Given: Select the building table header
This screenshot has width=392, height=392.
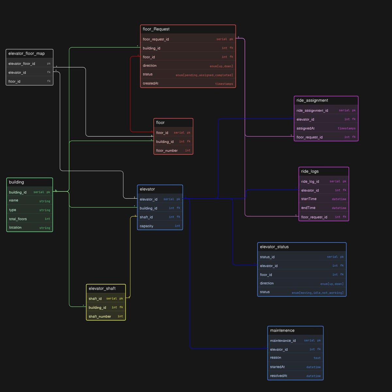Looking at the screenshot, I should [29, 182].
